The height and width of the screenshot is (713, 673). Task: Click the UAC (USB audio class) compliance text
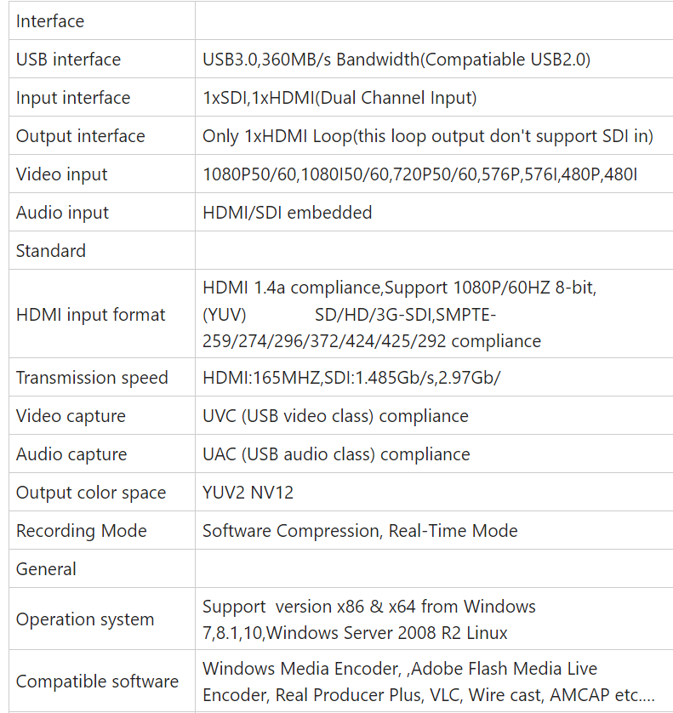point(335,454)
